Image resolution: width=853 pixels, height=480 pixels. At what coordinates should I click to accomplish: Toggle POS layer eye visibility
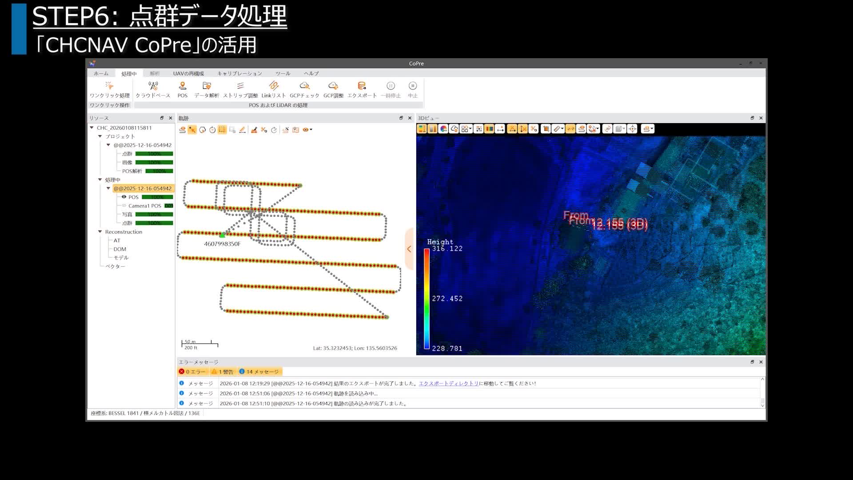[124, 197]
